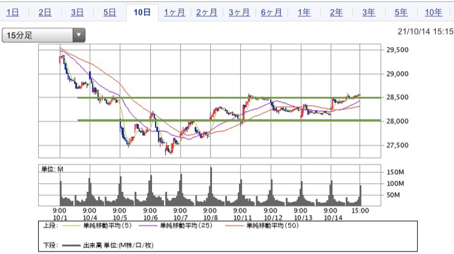454x254 pixels.
Task: Click the 10/5 date axis label
Action: coord(120,218)
